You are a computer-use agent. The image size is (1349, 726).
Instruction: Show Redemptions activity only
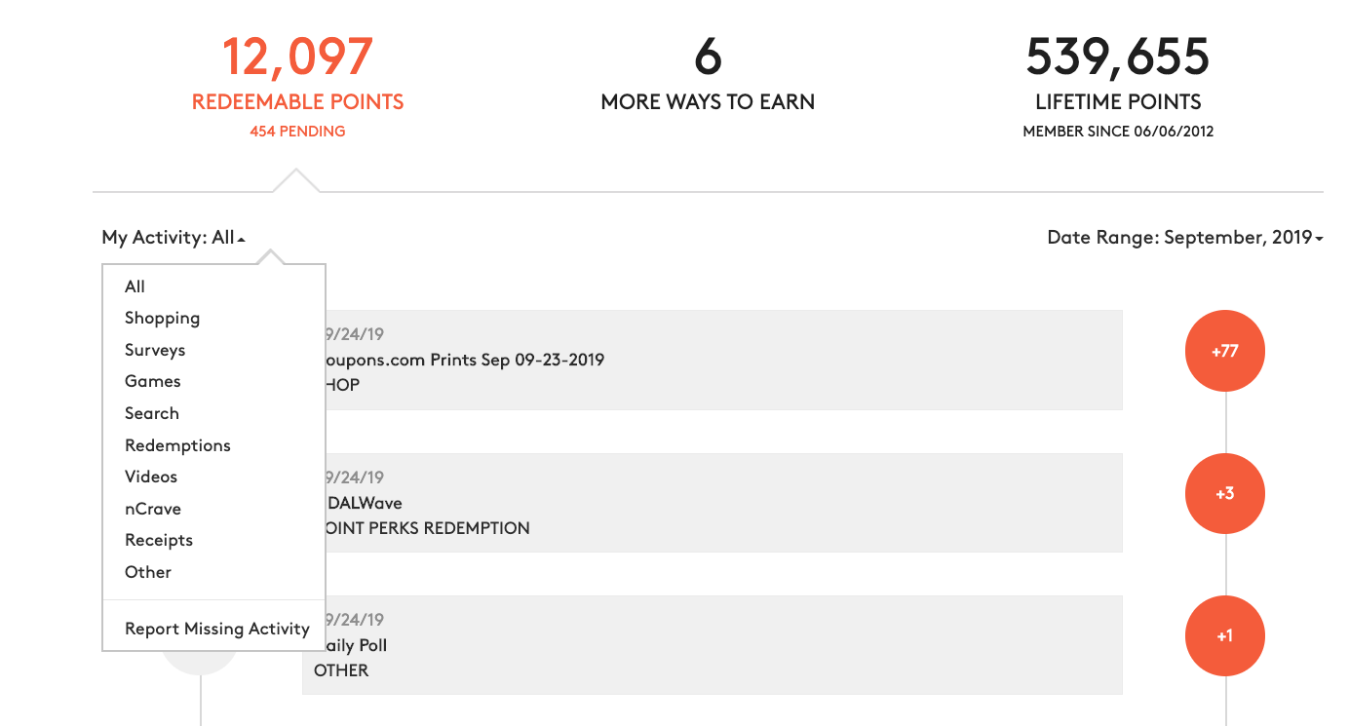(177, 445)
